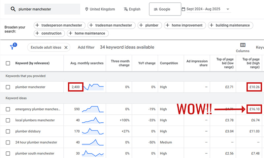Viewport: 264px width, 158px height.
Task: Remove Exclude adult ideas filter
Action: (66, 48)
